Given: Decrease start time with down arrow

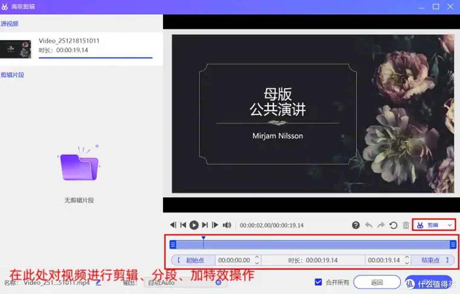Looking at the screenshot, I should click(257, 263).
